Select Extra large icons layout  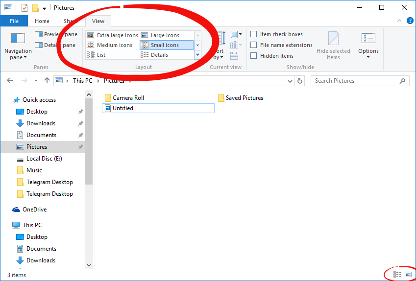coord(112,35)
